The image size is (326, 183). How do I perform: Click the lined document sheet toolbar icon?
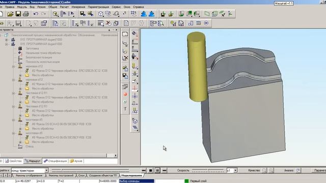(x=126, y=23)
